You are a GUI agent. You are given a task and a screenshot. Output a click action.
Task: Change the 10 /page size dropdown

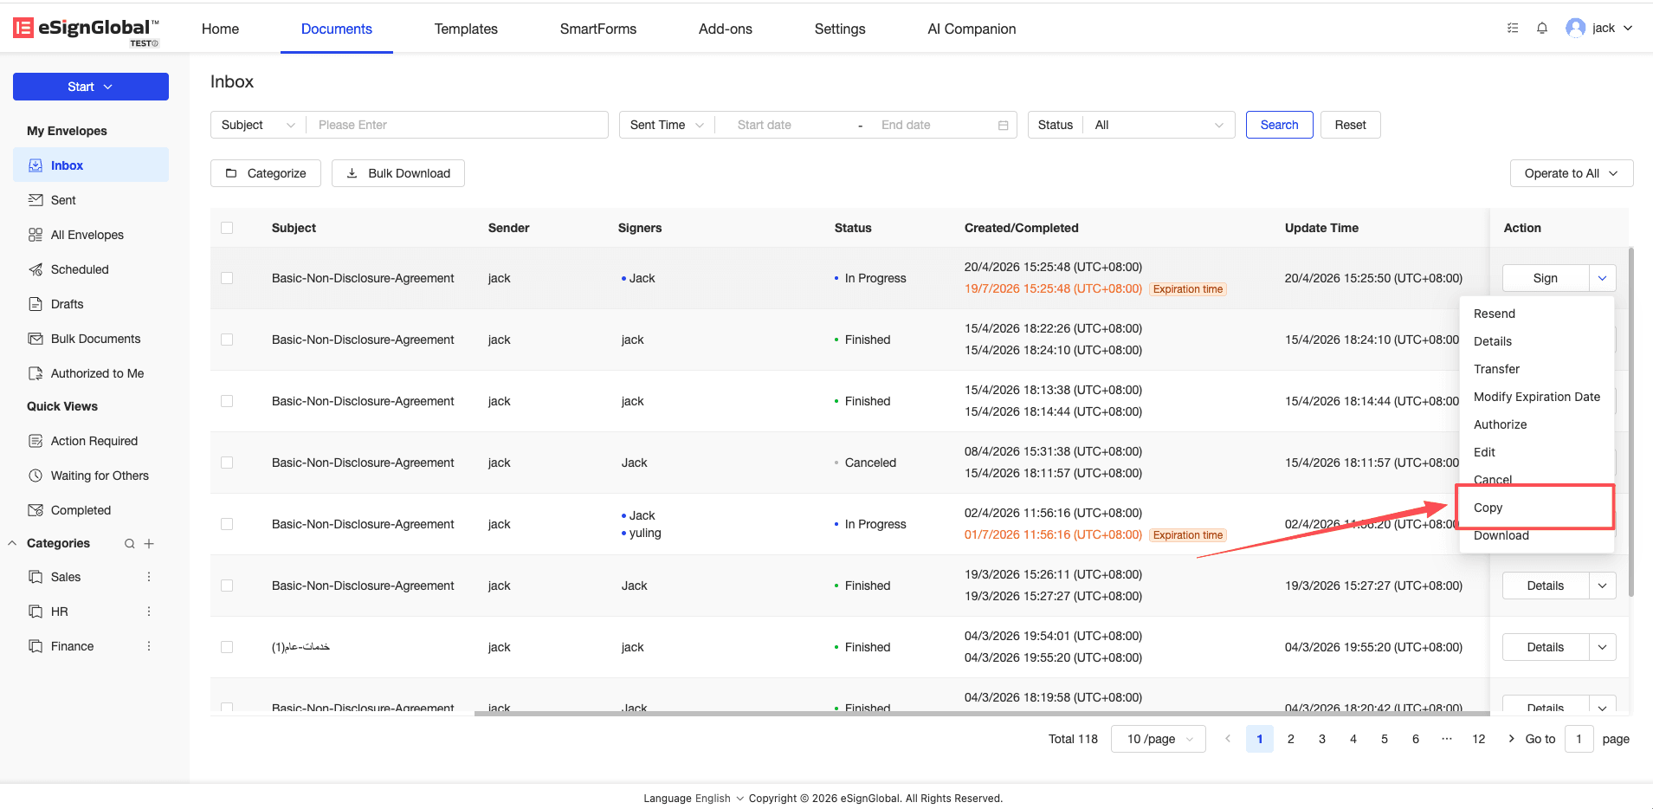click(1159, 739)
